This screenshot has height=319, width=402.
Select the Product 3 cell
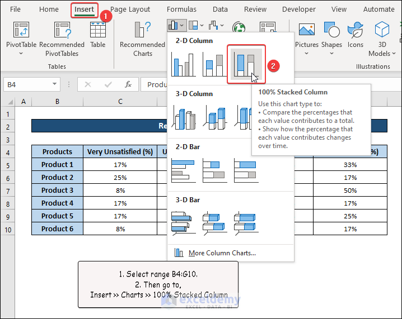58,191
